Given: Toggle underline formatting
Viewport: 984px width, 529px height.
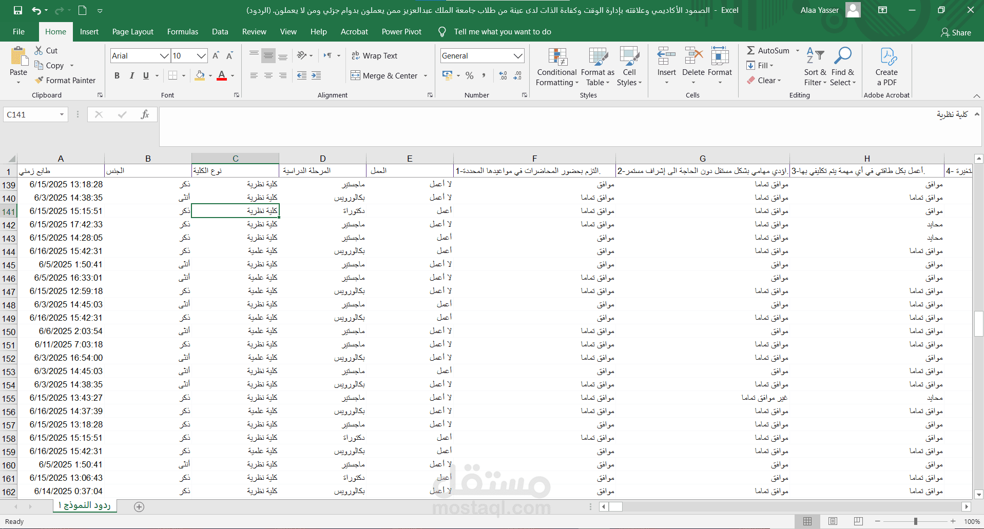Looking at the screenshot, I should click(x=146, y=75).
